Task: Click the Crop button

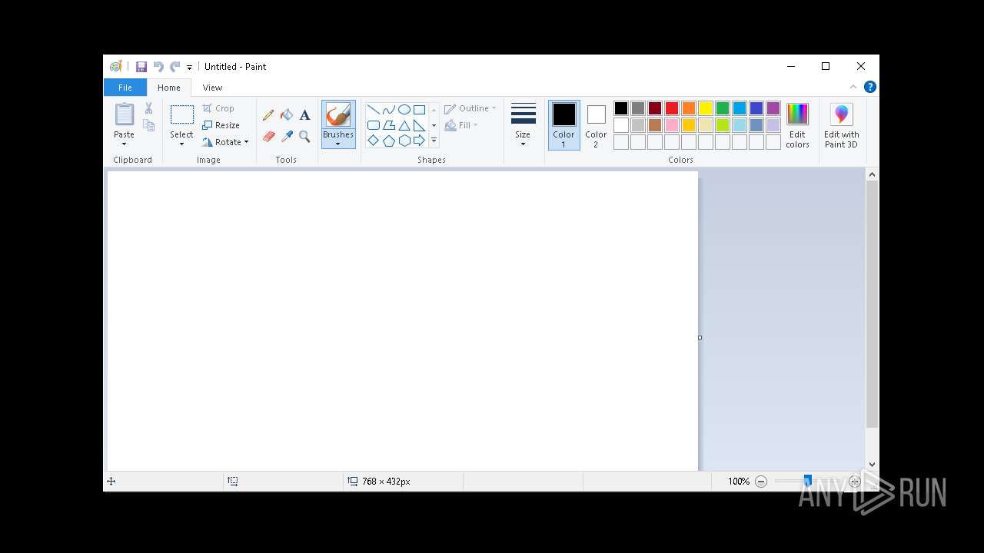Action: [218, 108]
